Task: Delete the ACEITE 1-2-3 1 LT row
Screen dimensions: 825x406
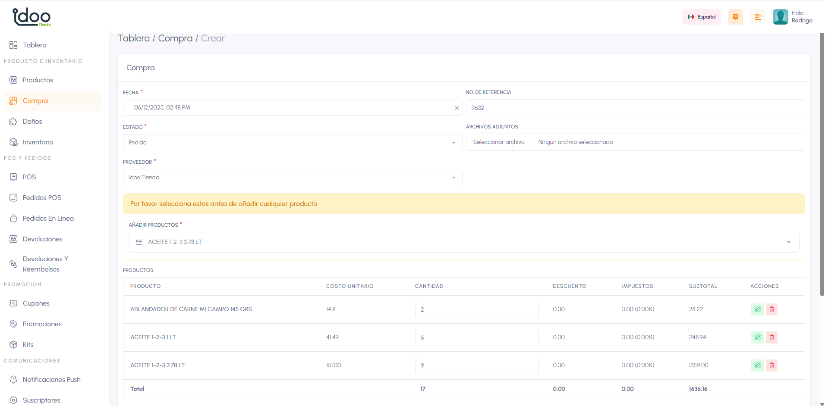Action: 771,337
